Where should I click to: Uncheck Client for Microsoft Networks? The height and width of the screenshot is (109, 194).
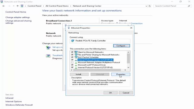[x=72, y=52]
